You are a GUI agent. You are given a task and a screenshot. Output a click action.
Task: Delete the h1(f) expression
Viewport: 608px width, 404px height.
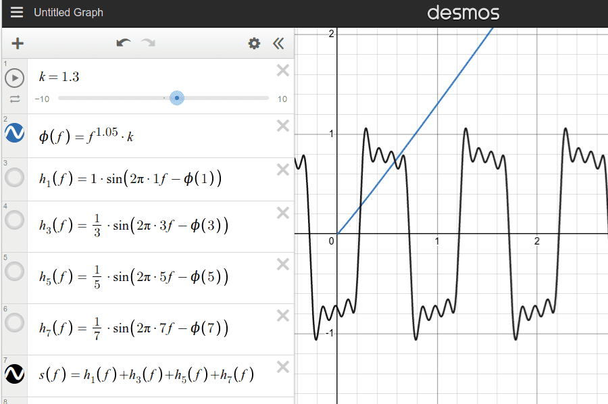(283, 170)
